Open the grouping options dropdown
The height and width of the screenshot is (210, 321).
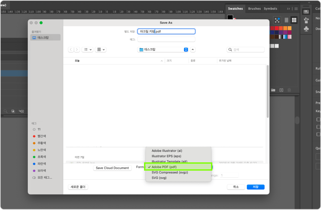pos(101,50)
